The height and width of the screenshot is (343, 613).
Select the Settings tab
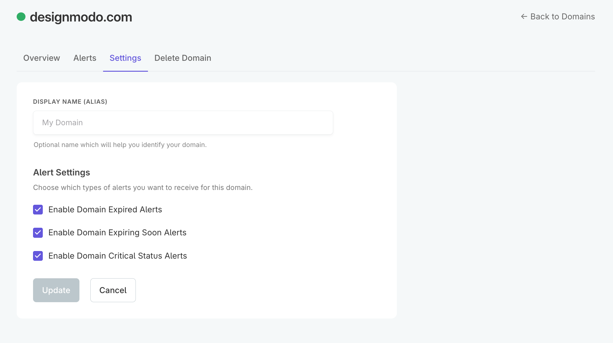click(125, 58)
